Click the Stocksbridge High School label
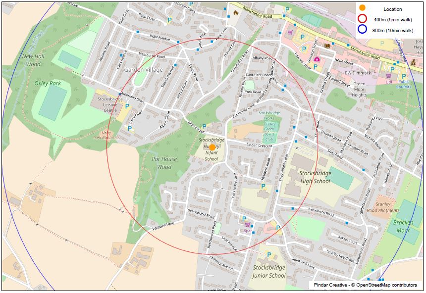426x293 pixels. pos(315,177)
